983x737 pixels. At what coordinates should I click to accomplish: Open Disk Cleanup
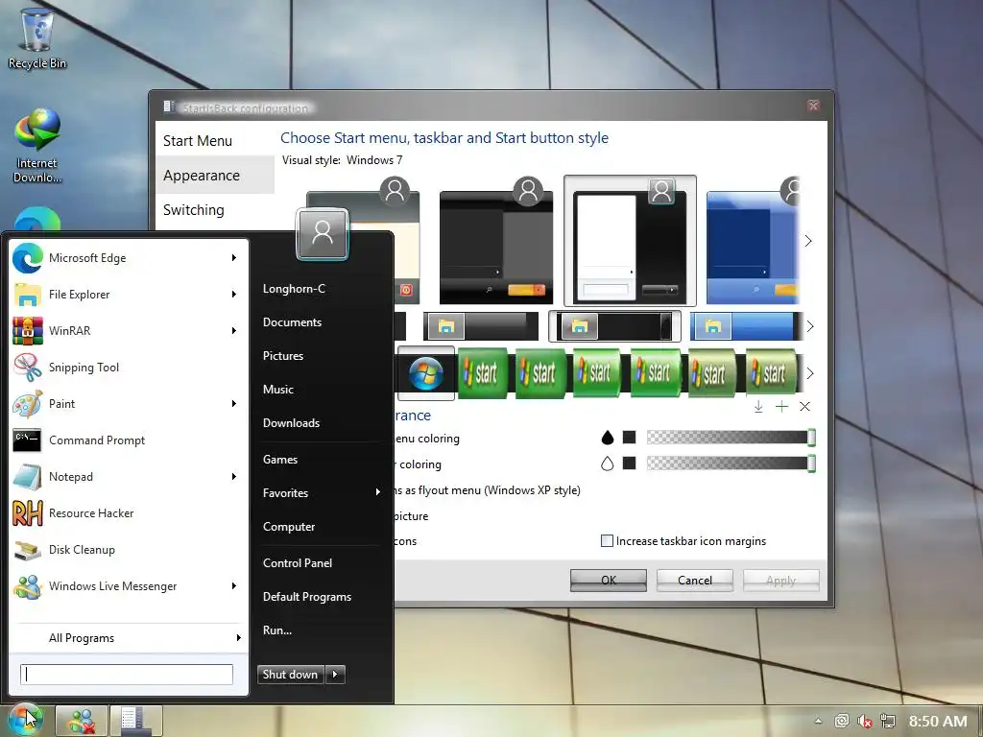point(130,550)
